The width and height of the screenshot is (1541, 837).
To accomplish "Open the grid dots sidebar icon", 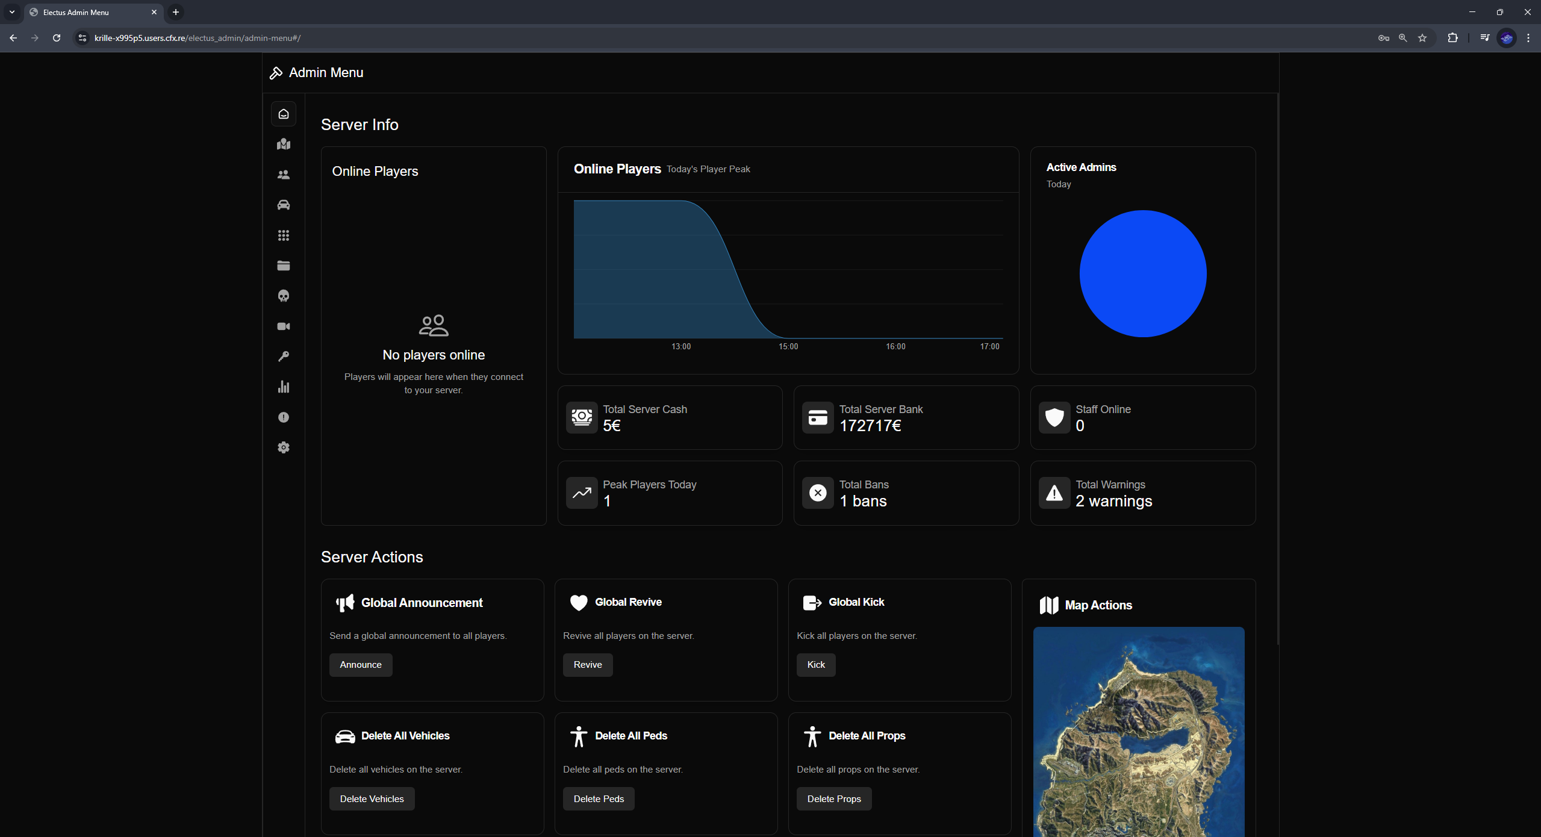I will point(283,235).
